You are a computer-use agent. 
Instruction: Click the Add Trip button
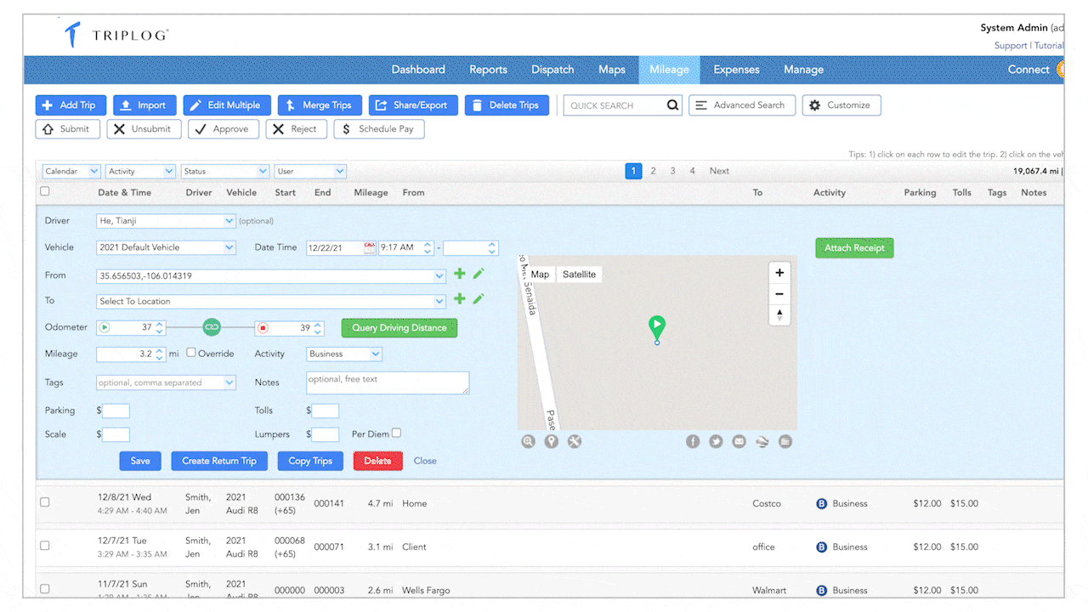tap(71, 105)
